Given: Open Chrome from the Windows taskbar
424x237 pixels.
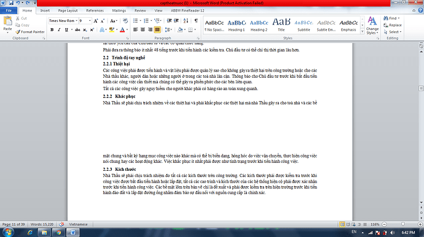Looking at the screenshot, I should pos(58,233).
